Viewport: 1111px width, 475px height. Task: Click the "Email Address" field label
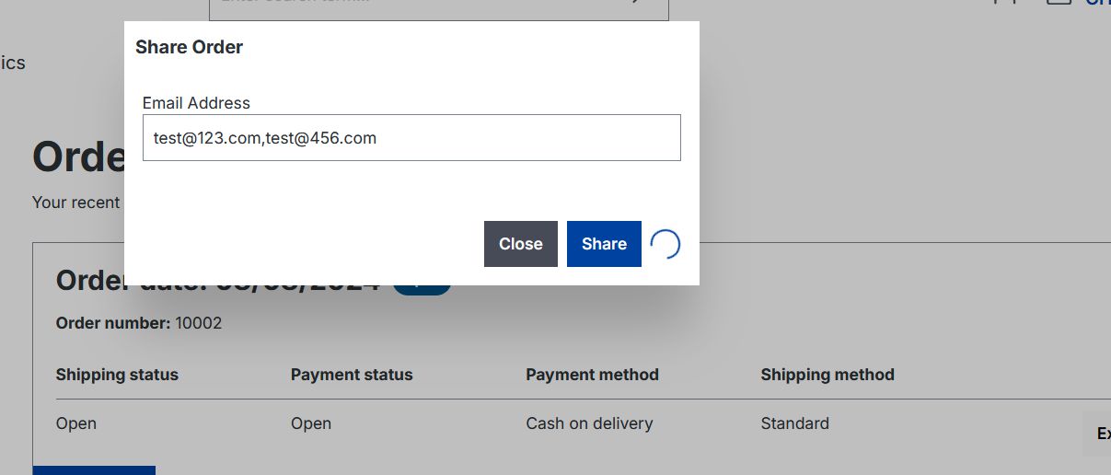click(x=196, y=103)
